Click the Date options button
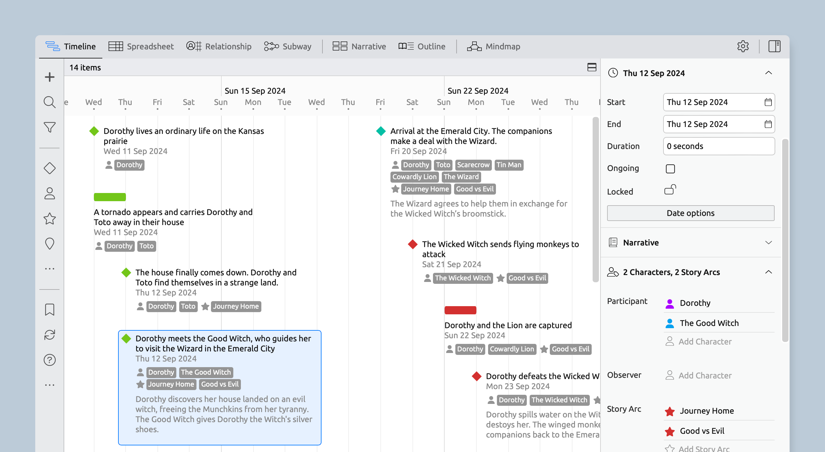The image size is (825, 452). (x=691, y=213)
